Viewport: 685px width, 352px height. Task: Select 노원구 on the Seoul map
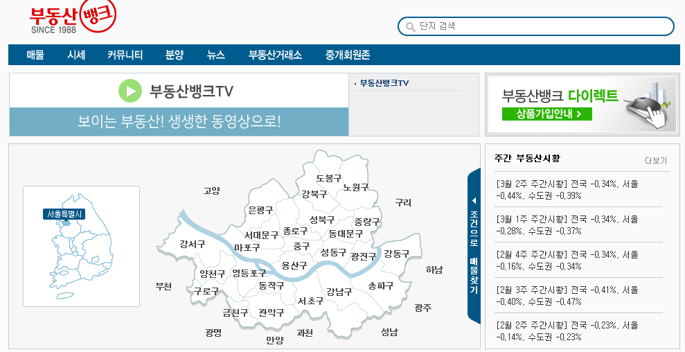[x=355, y=187]
